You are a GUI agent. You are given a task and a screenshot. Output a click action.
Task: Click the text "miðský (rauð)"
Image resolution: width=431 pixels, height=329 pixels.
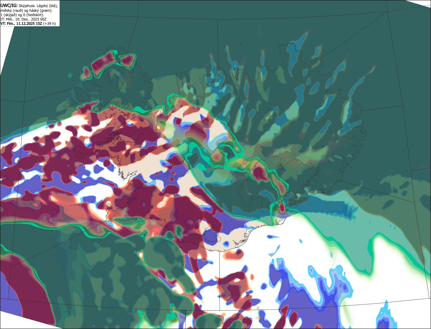coord(11,10)
